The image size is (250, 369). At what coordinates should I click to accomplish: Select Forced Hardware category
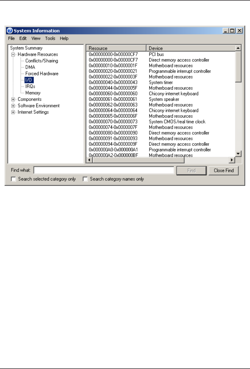pyautogui.click(x=42, y=74)
